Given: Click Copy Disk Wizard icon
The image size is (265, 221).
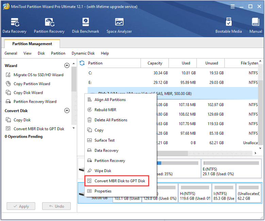Looking at the screenshot, I should pos(8,92).
